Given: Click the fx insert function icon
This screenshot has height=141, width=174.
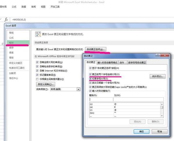Looking at the screenshot, I should (6, 19).
